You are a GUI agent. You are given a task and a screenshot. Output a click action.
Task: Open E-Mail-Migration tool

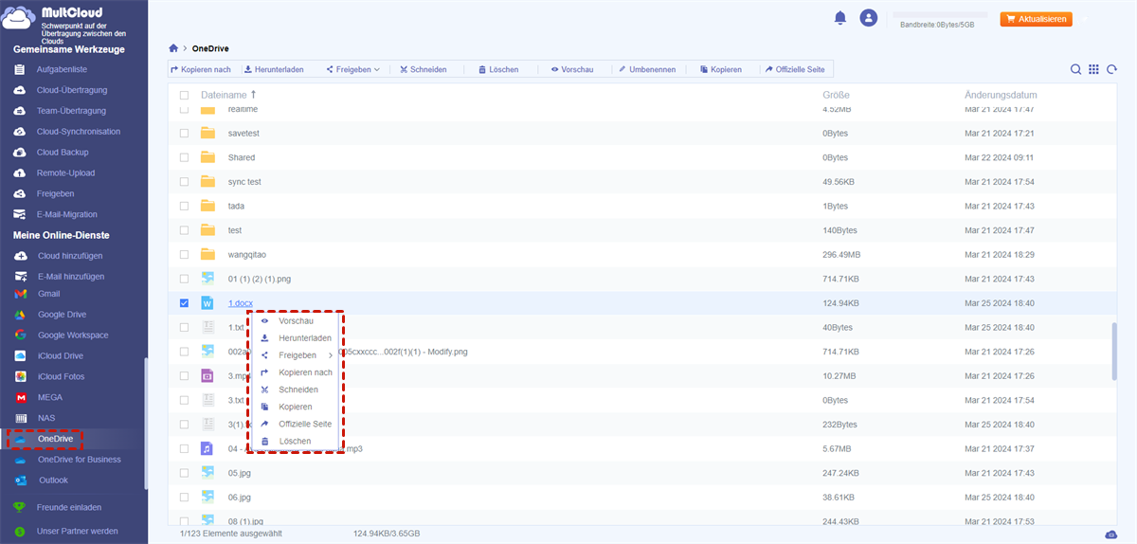pyautogui.click(x=67, y=214)
